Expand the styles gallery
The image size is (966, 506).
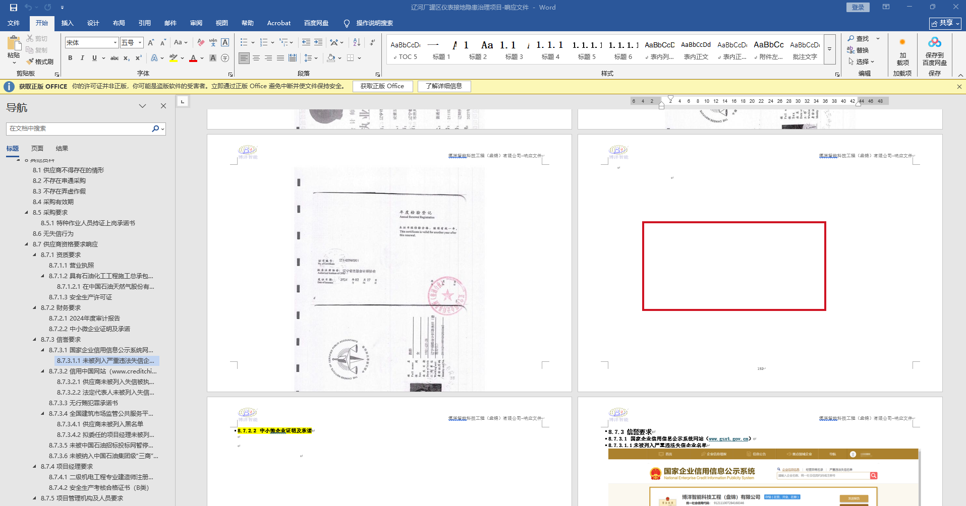click(x=829, y=49)
